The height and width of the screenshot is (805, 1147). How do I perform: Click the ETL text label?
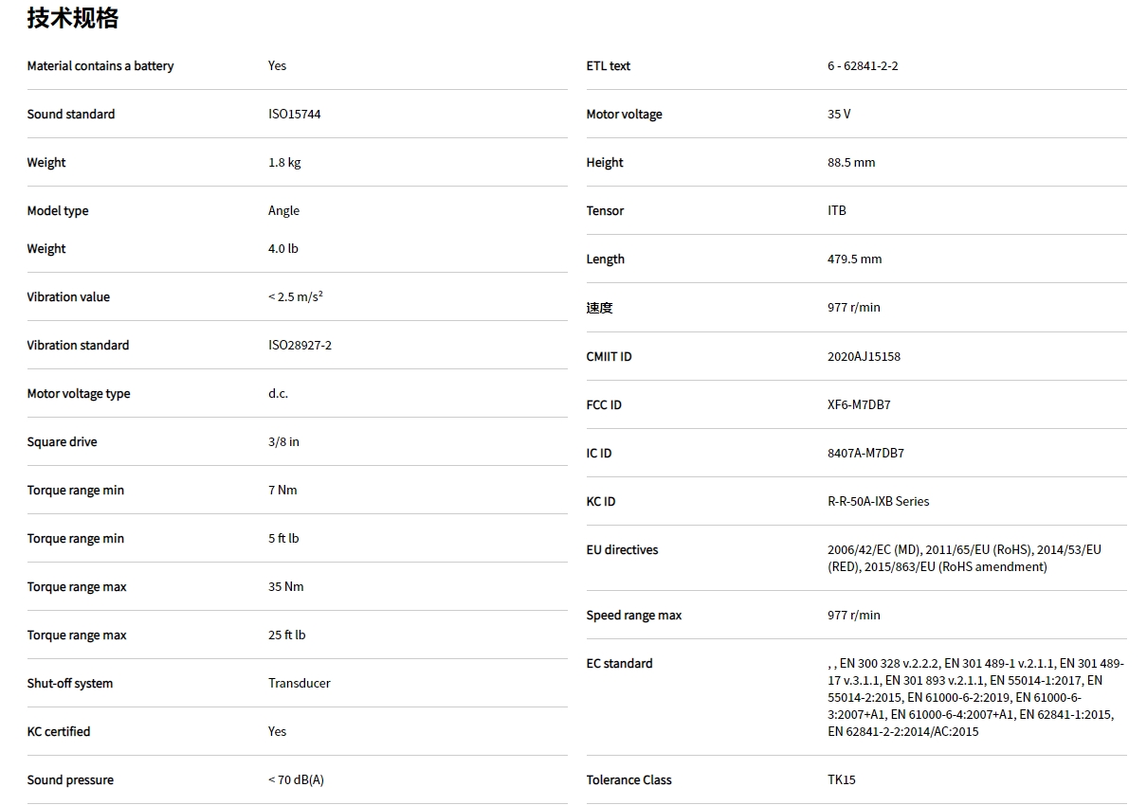coord(609,66)
